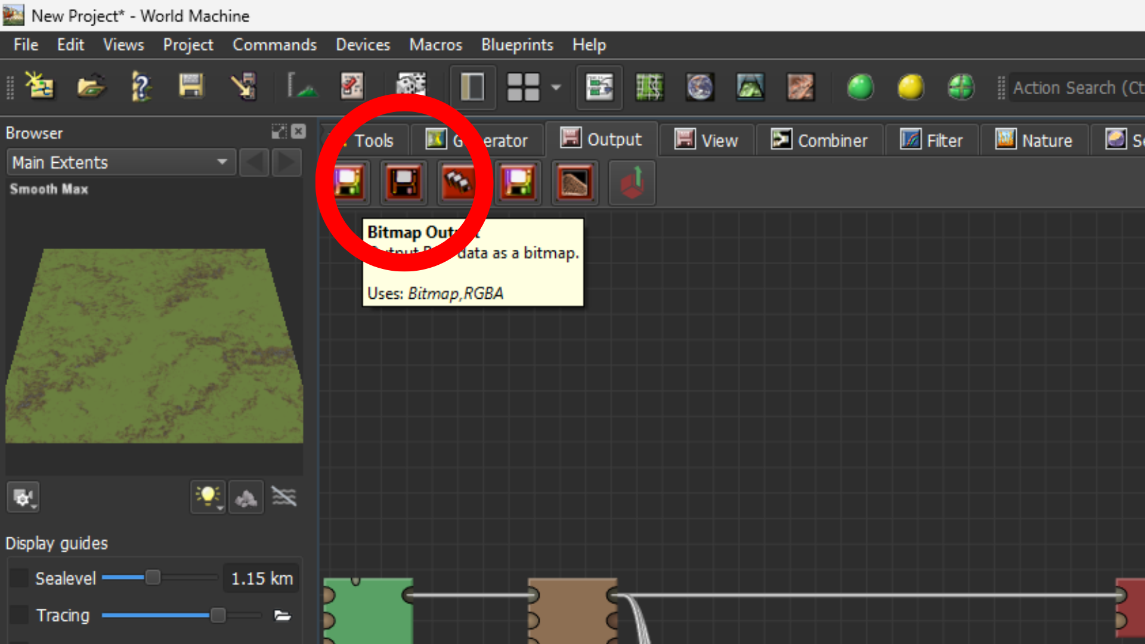Enable the Sealevel display guide
The width and height of the screenshot is (1145, 644).
click(x=18, y=578)
